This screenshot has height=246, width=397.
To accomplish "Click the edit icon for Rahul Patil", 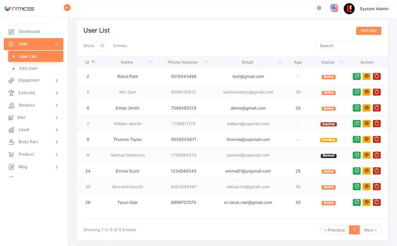I will (356, 76).
